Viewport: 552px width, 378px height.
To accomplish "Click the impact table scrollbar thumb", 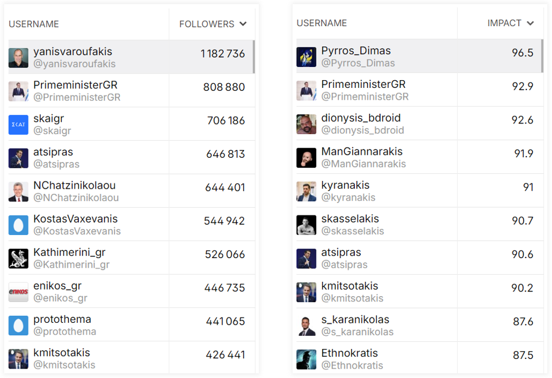I will [x=542, y=56].
